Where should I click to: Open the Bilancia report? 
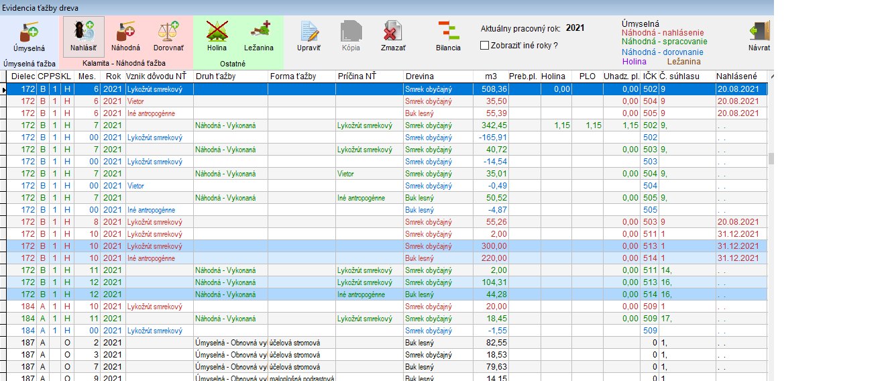pos(448,32)
